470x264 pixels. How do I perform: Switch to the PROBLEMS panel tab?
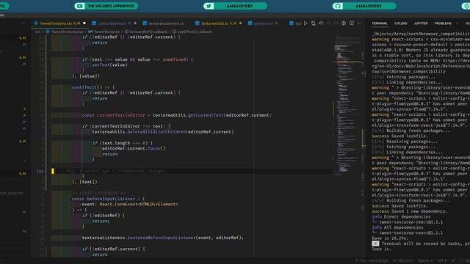443,23
